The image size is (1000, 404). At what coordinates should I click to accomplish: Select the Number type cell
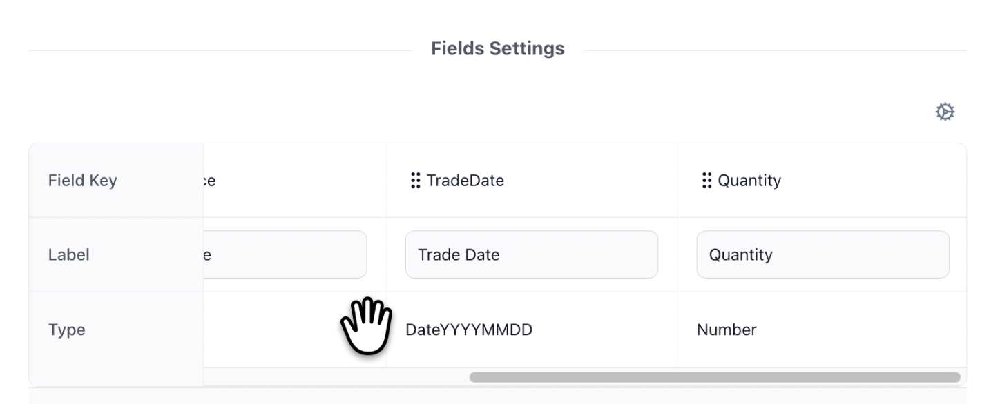(x=727, y=330)
